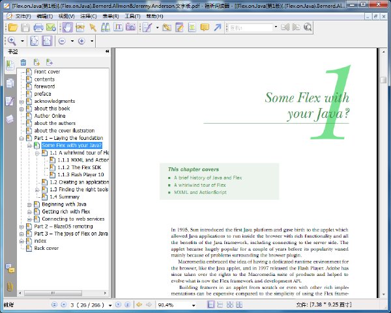Open the 帮助(H) menu
The image size is (391, 313).
154,16
